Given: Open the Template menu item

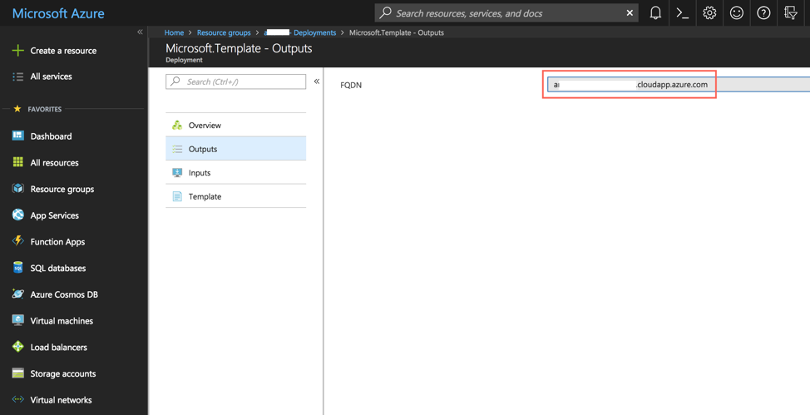Looking at the screenshot, I should coord(205,196).
